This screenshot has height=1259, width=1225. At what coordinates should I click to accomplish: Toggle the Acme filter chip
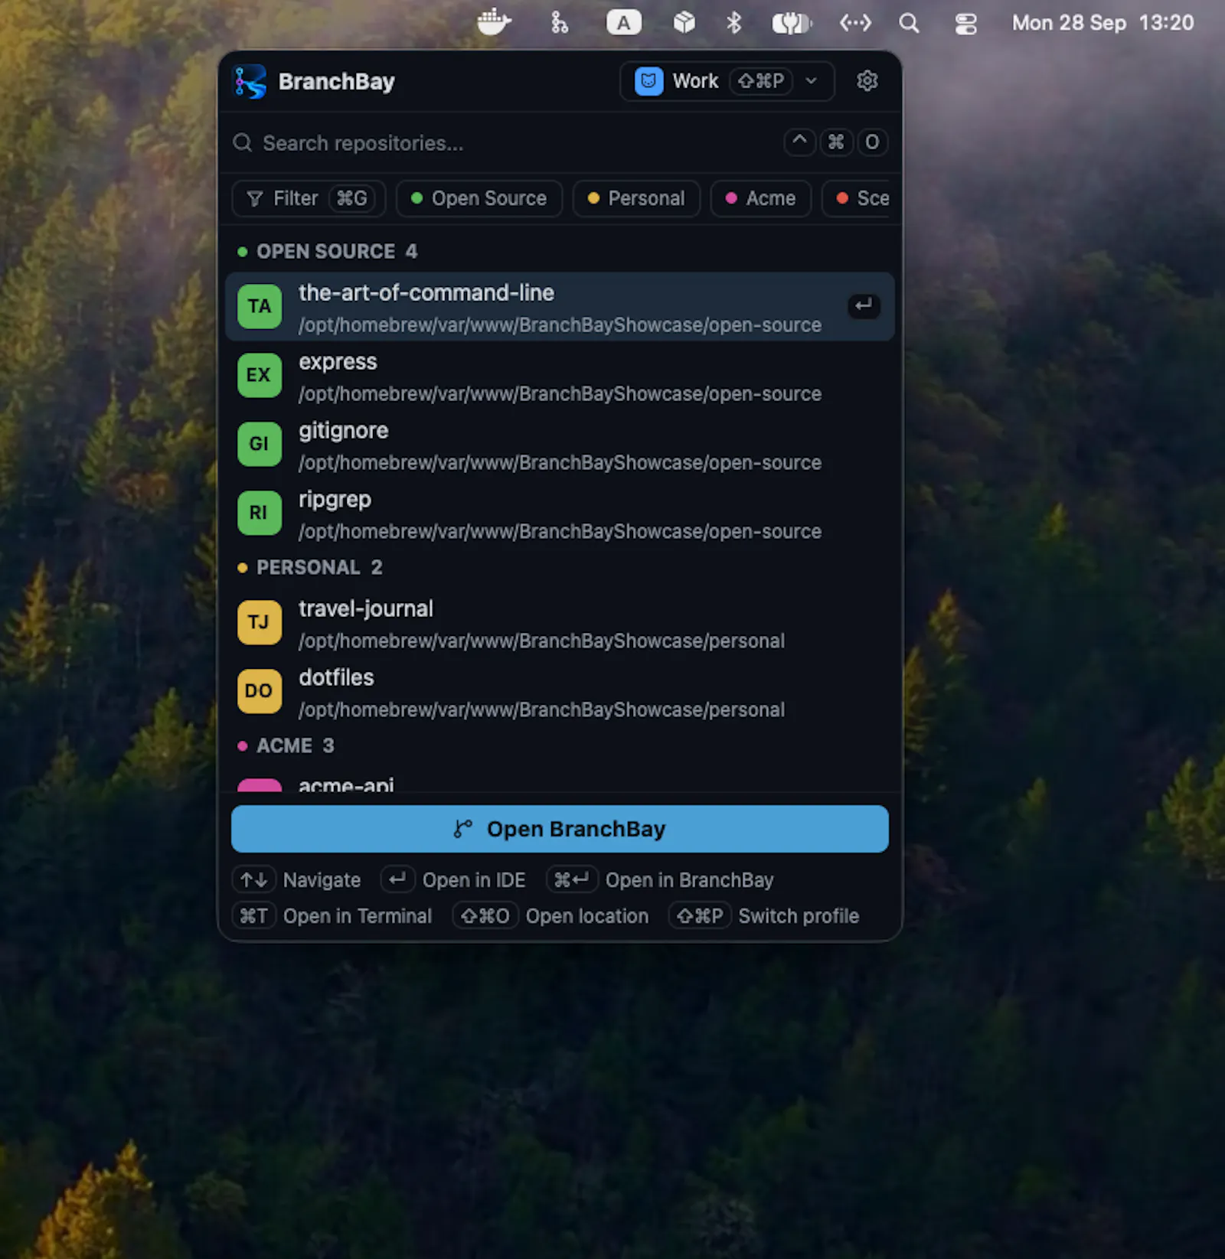761,198
